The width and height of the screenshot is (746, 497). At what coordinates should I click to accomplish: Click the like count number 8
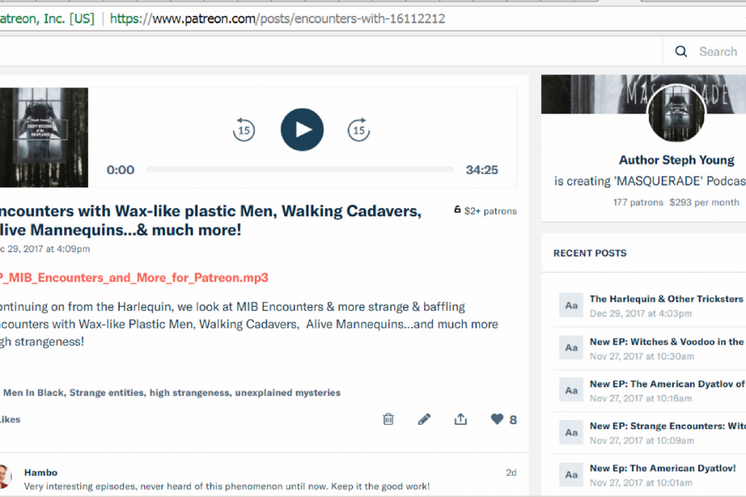click(x=513, y=420)
